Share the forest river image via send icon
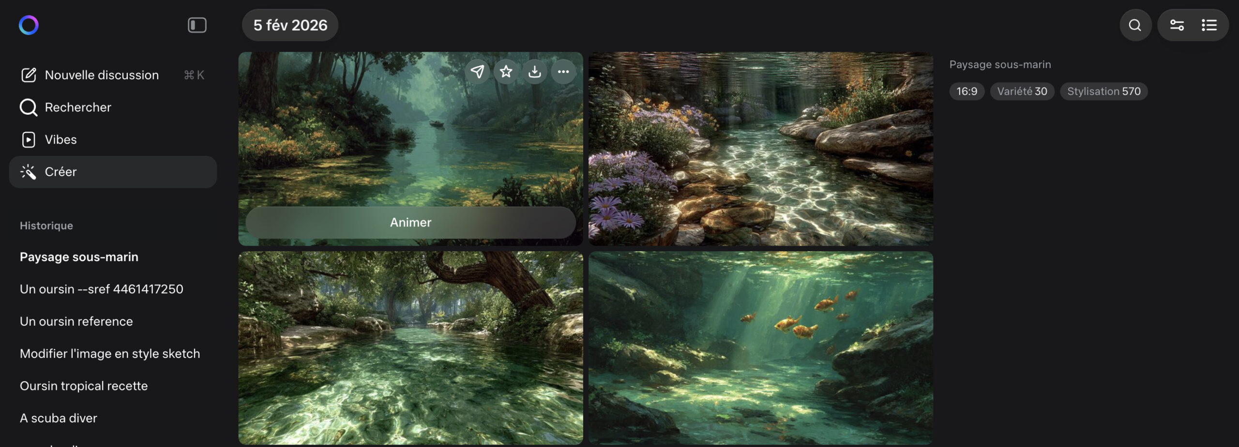Image resolution: width=1239 pixels, height=447 pixels. click(x=477, y=72)
